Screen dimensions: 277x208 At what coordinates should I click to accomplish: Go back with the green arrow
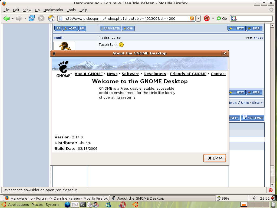(x=6, y=18)
